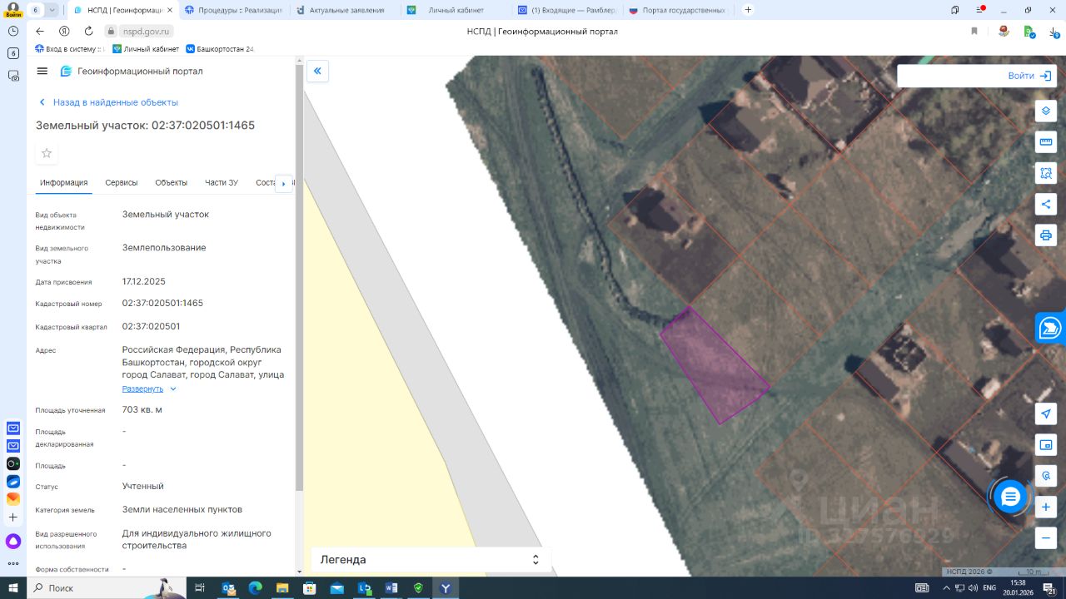Bookmark this page from address bar
Screen dimensions: 1066x599
pos(974,32)
